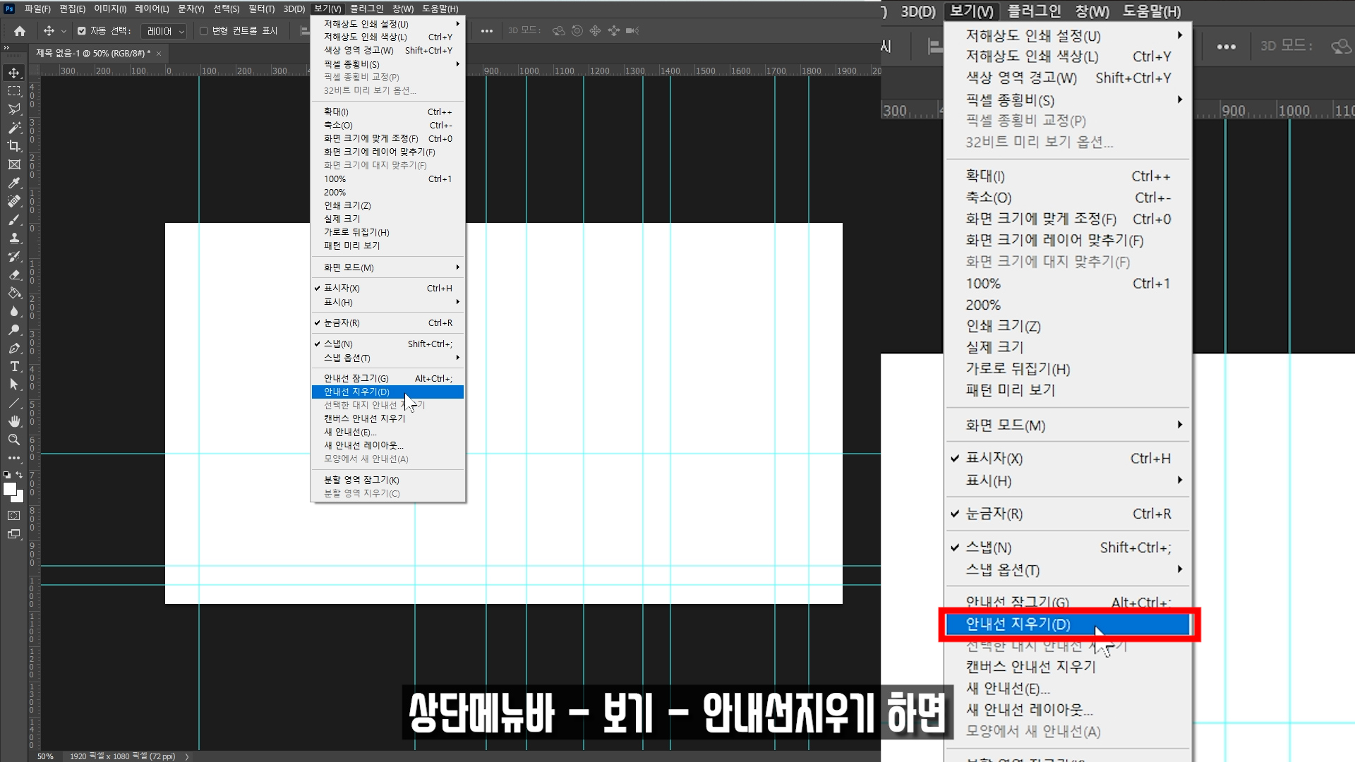Click the Home icon in options bar
Image resolution: width=1355 pixels, height=762 pixels.
click(x=20, y=31)
